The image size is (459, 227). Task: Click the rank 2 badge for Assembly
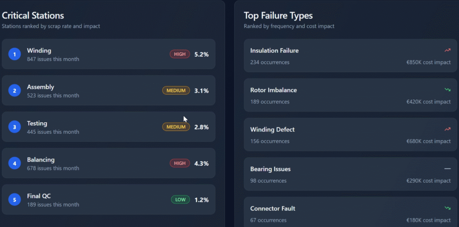tap(14, 91)
